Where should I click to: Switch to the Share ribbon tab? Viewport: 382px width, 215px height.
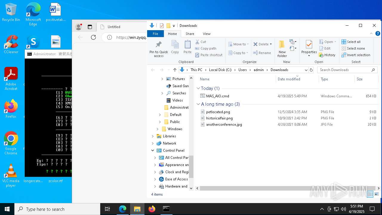tap(190, 34)
